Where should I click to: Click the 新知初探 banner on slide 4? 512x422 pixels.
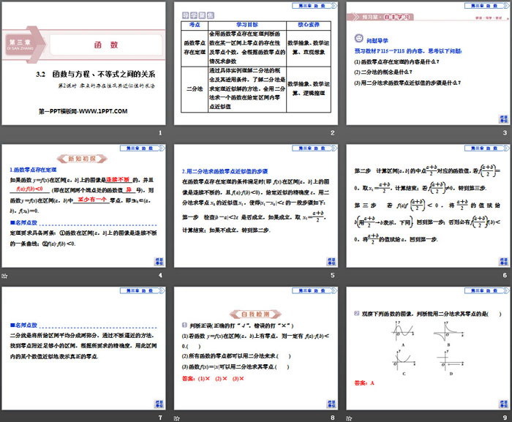81,157
